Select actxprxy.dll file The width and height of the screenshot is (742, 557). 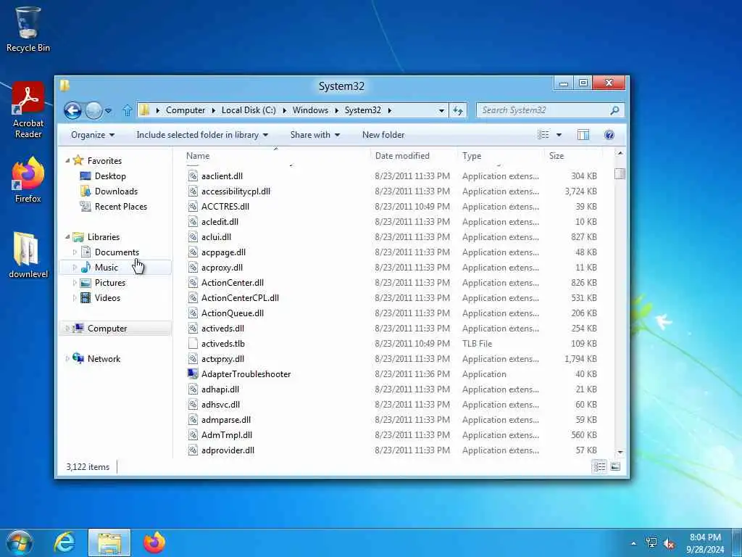[222, 359]
